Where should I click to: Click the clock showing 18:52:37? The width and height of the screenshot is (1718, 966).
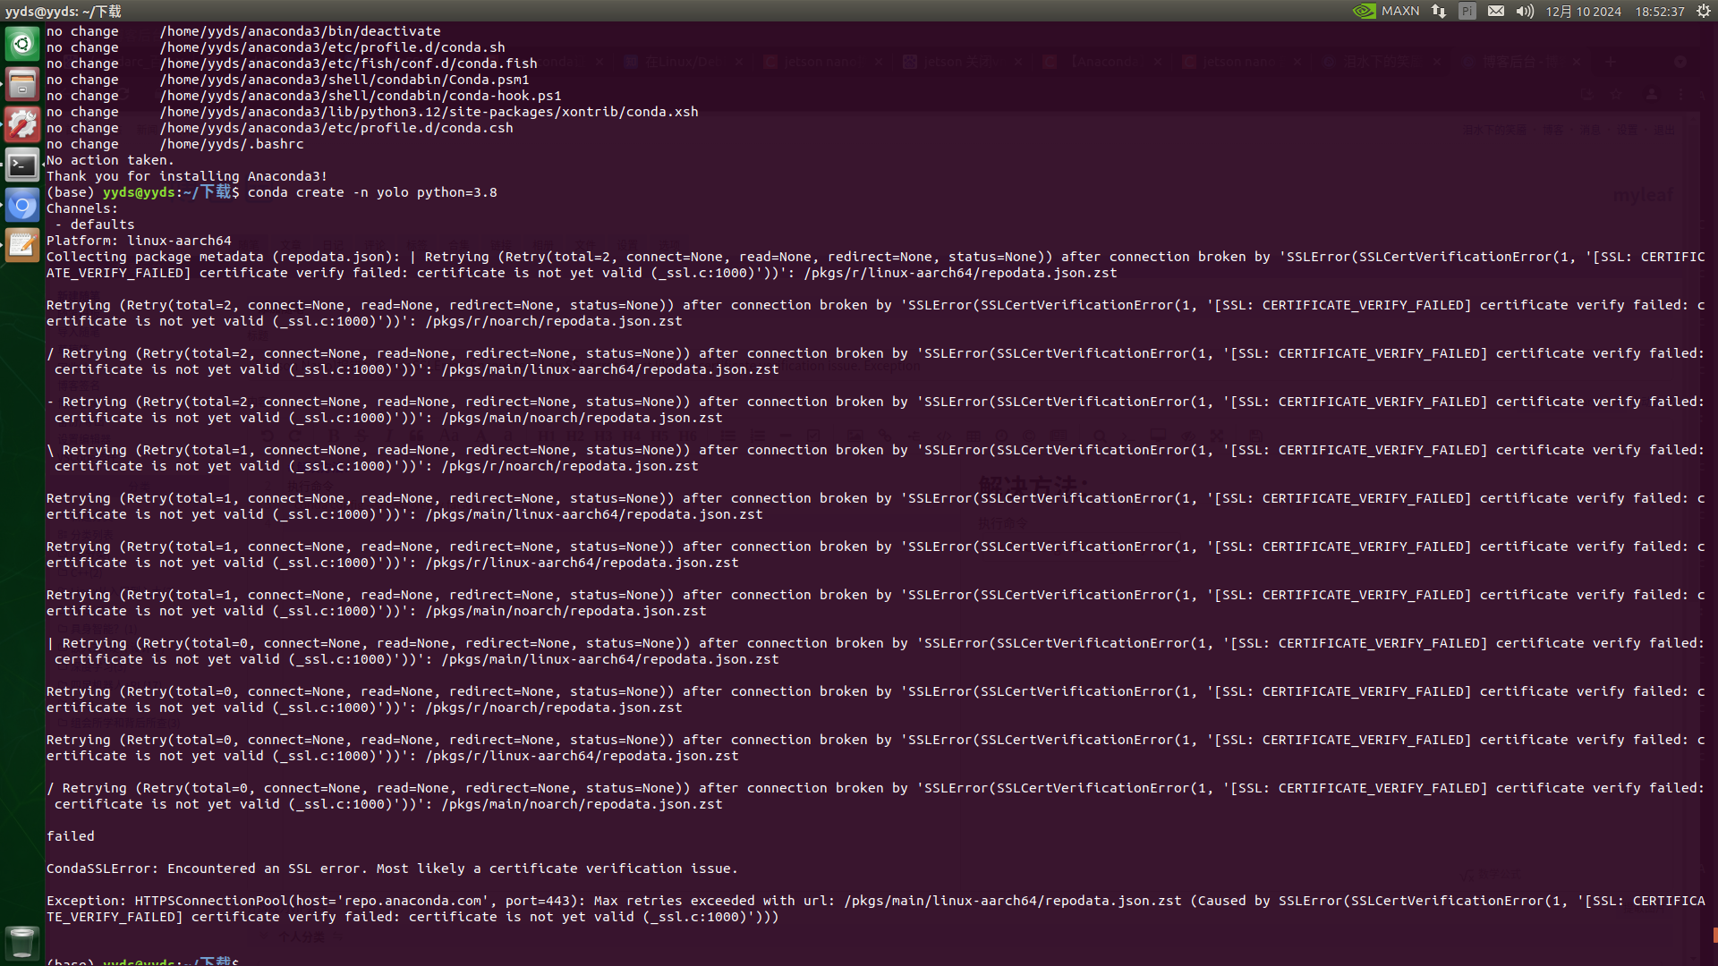pyautogui.click(x=1660, y=11)
